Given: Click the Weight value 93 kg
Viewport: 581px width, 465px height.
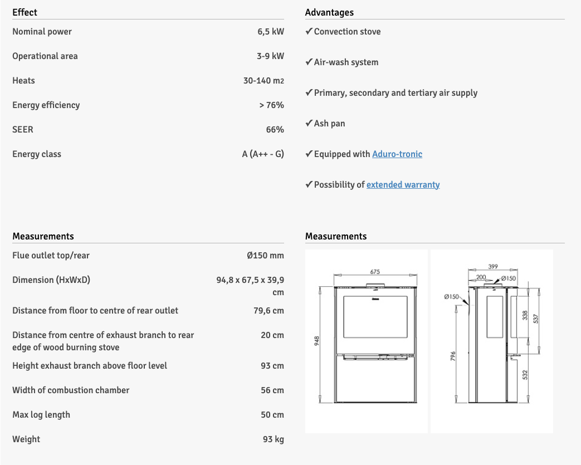Looking at the screenshot, I should click(x=274, y=439).
